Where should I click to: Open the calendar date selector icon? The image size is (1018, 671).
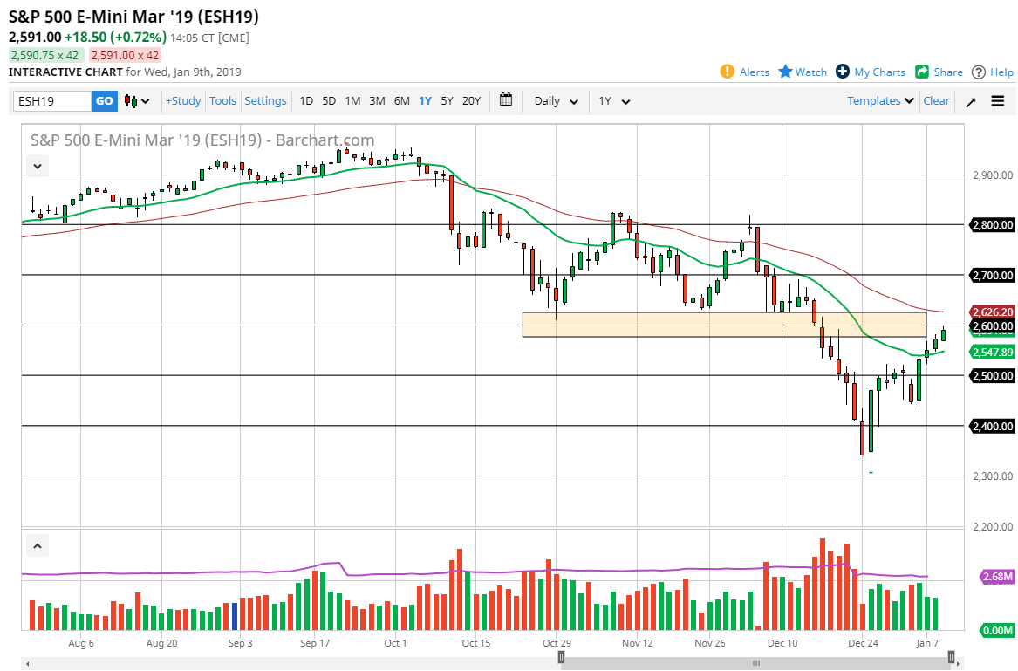click(505, 100)
